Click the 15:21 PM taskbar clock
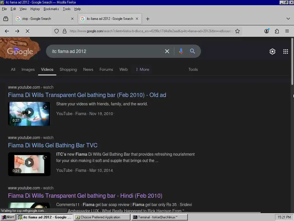 click(x=284, y=217)
